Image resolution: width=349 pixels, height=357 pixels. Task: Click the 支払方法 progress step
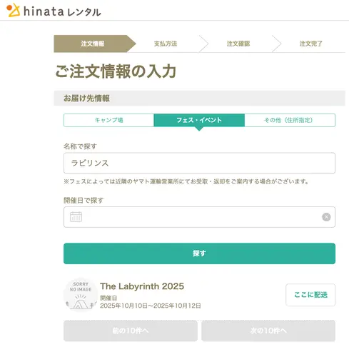coord(166,44)
